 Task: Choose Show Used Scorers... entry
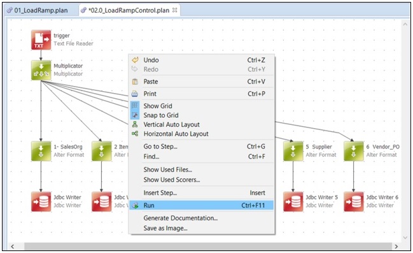click(x=202, y=180)
